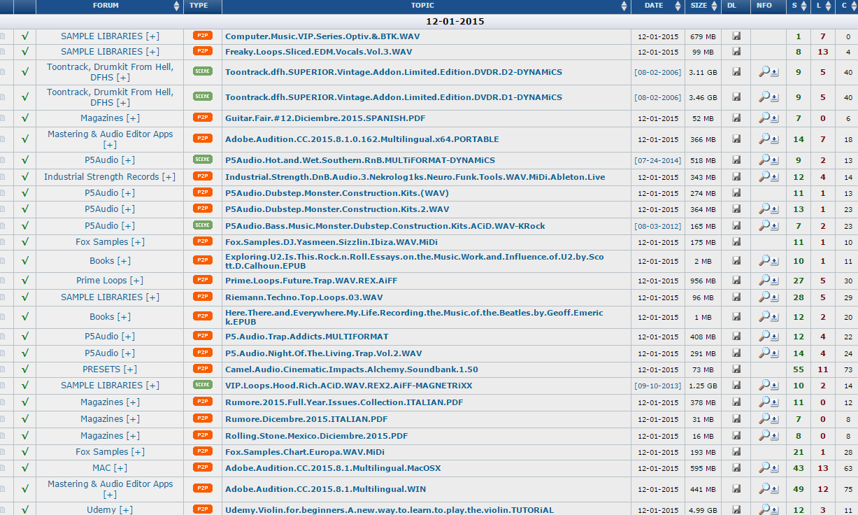
Task: Click the 4.99 GB size cell
Action: [703, 510]
